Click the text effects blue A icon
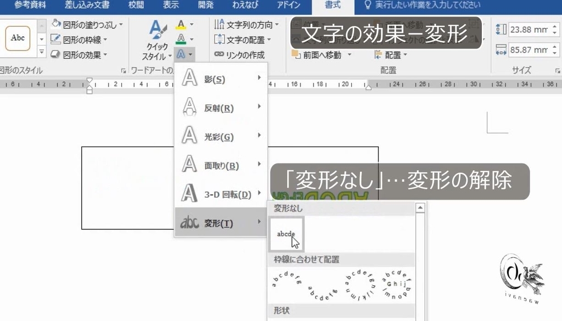This screenshot has height=321, width=562. [x=181, y=54]
